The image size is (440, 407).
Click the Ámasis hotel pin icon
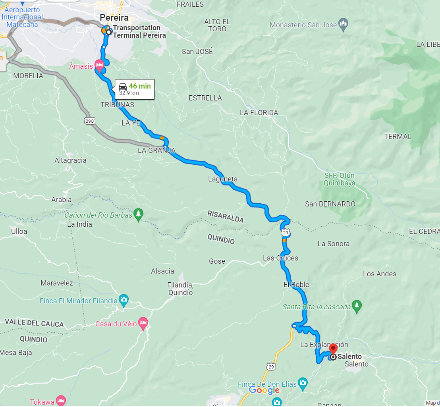99,66
